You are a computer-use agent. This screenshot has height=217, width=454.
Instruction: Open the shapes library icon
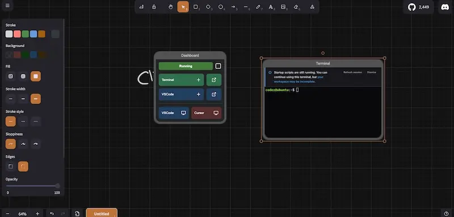point(312,7)
